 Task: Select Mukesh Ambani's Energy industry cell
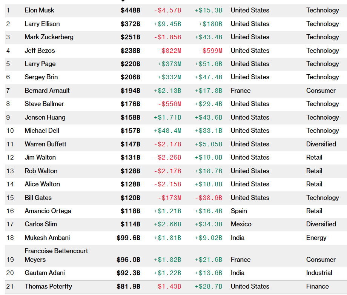(x=316, y=238)
